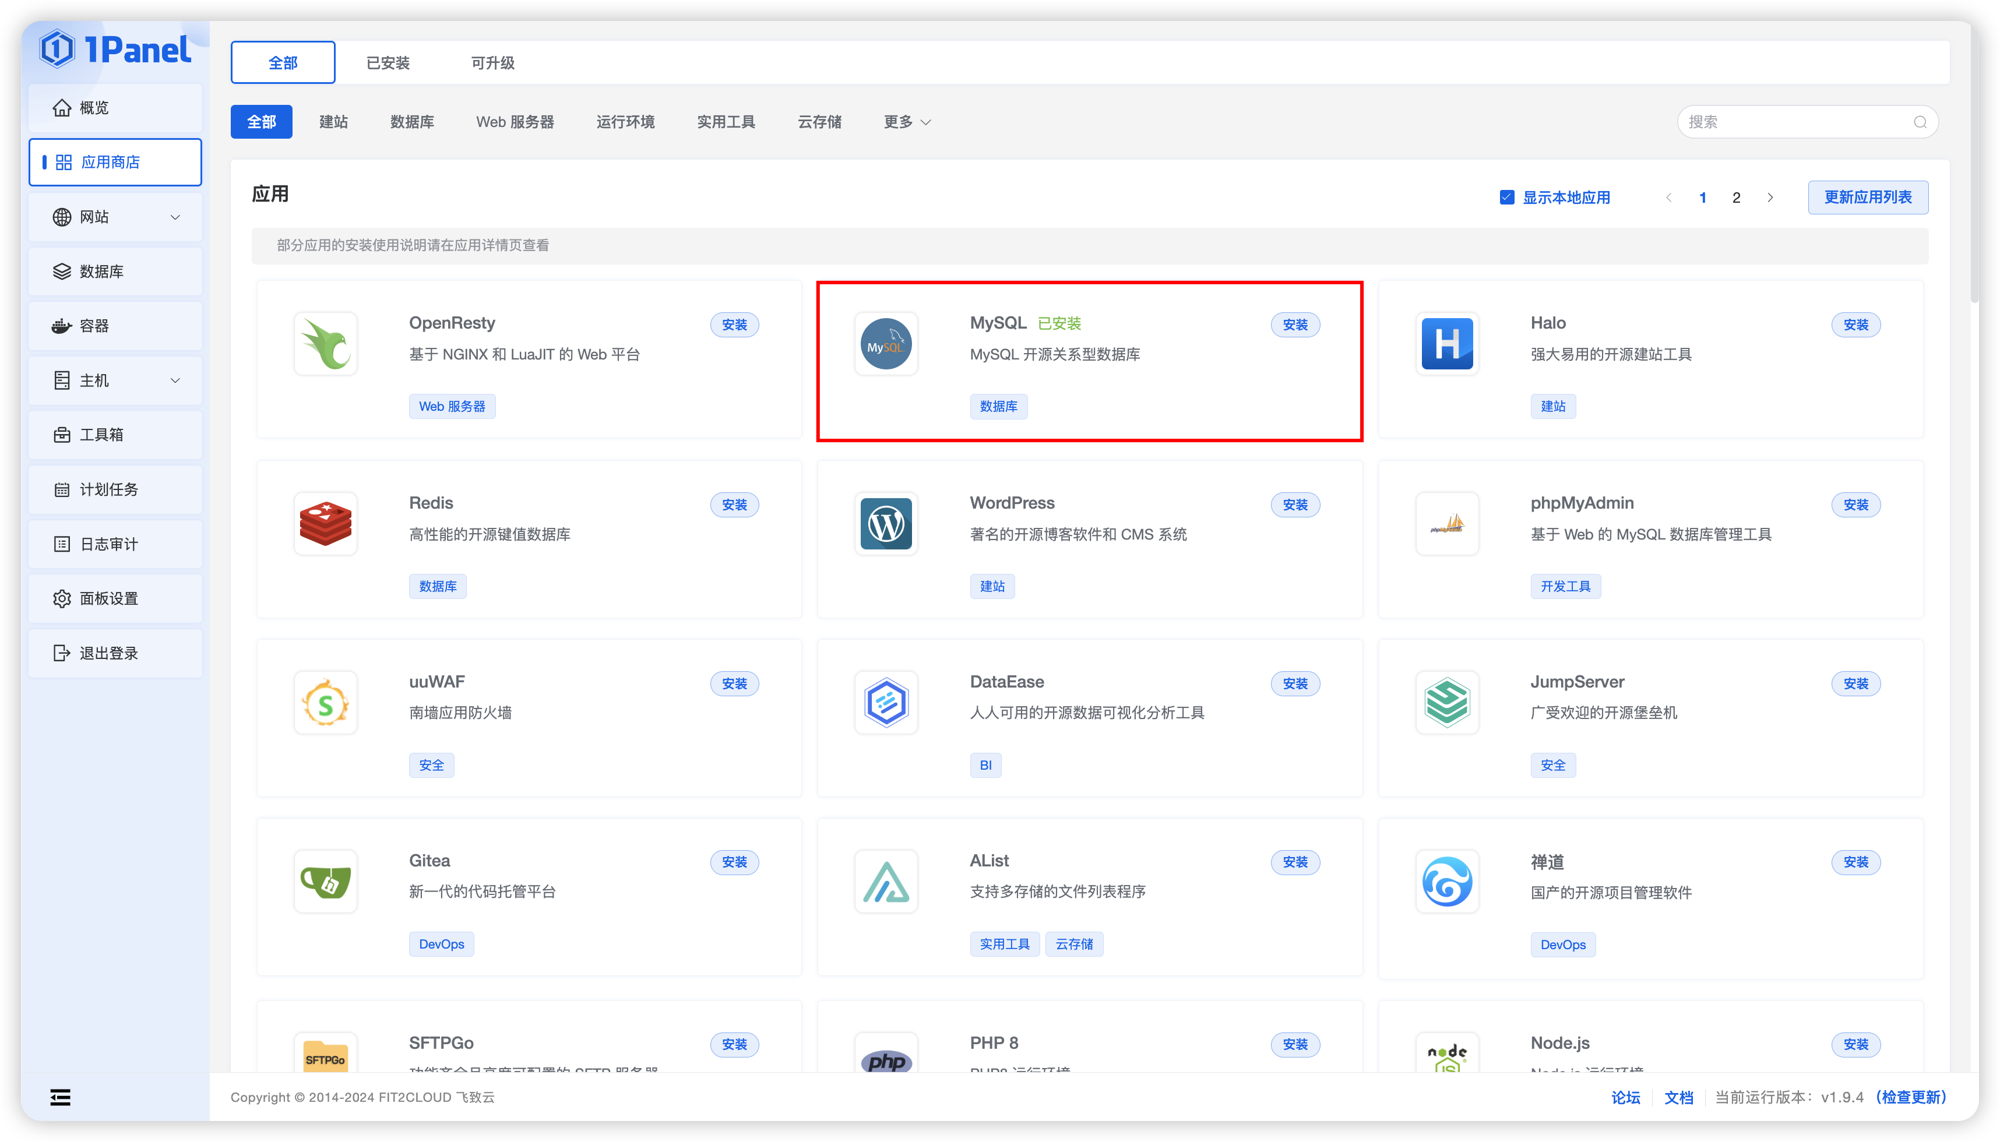This screenshot has width=2000, height=1142.
Task: Click 安装 for Redis
Action: 734,505
